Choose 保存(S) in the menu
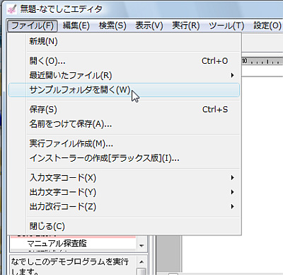Image resolution: width=283 pixels, height=275 pixels. click(124, 110)
